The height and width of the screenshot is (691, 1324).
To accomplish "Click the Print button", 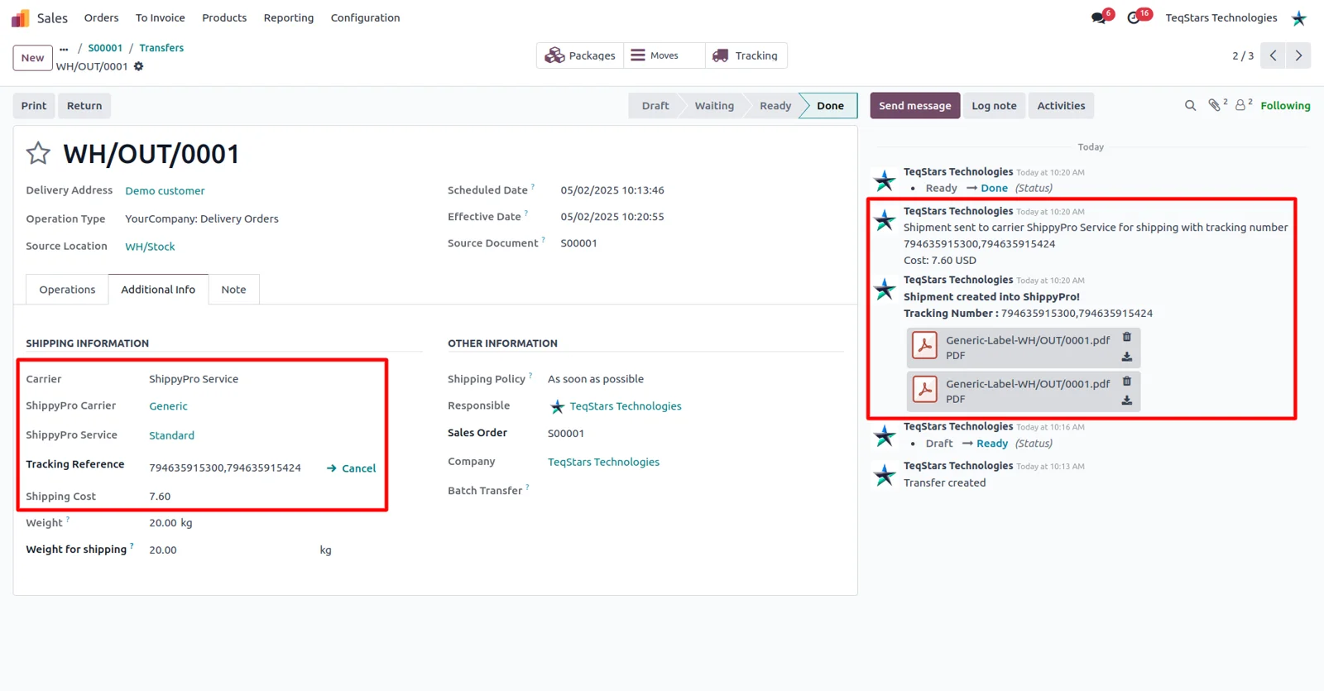I will point(34,106).
